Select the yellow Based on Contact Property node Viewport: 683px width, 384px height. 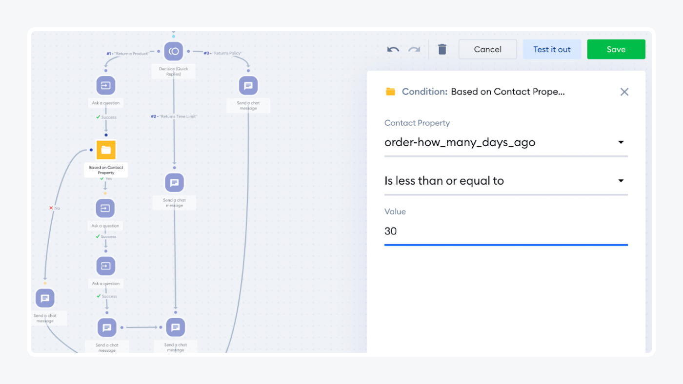click(x=106, y=150)
